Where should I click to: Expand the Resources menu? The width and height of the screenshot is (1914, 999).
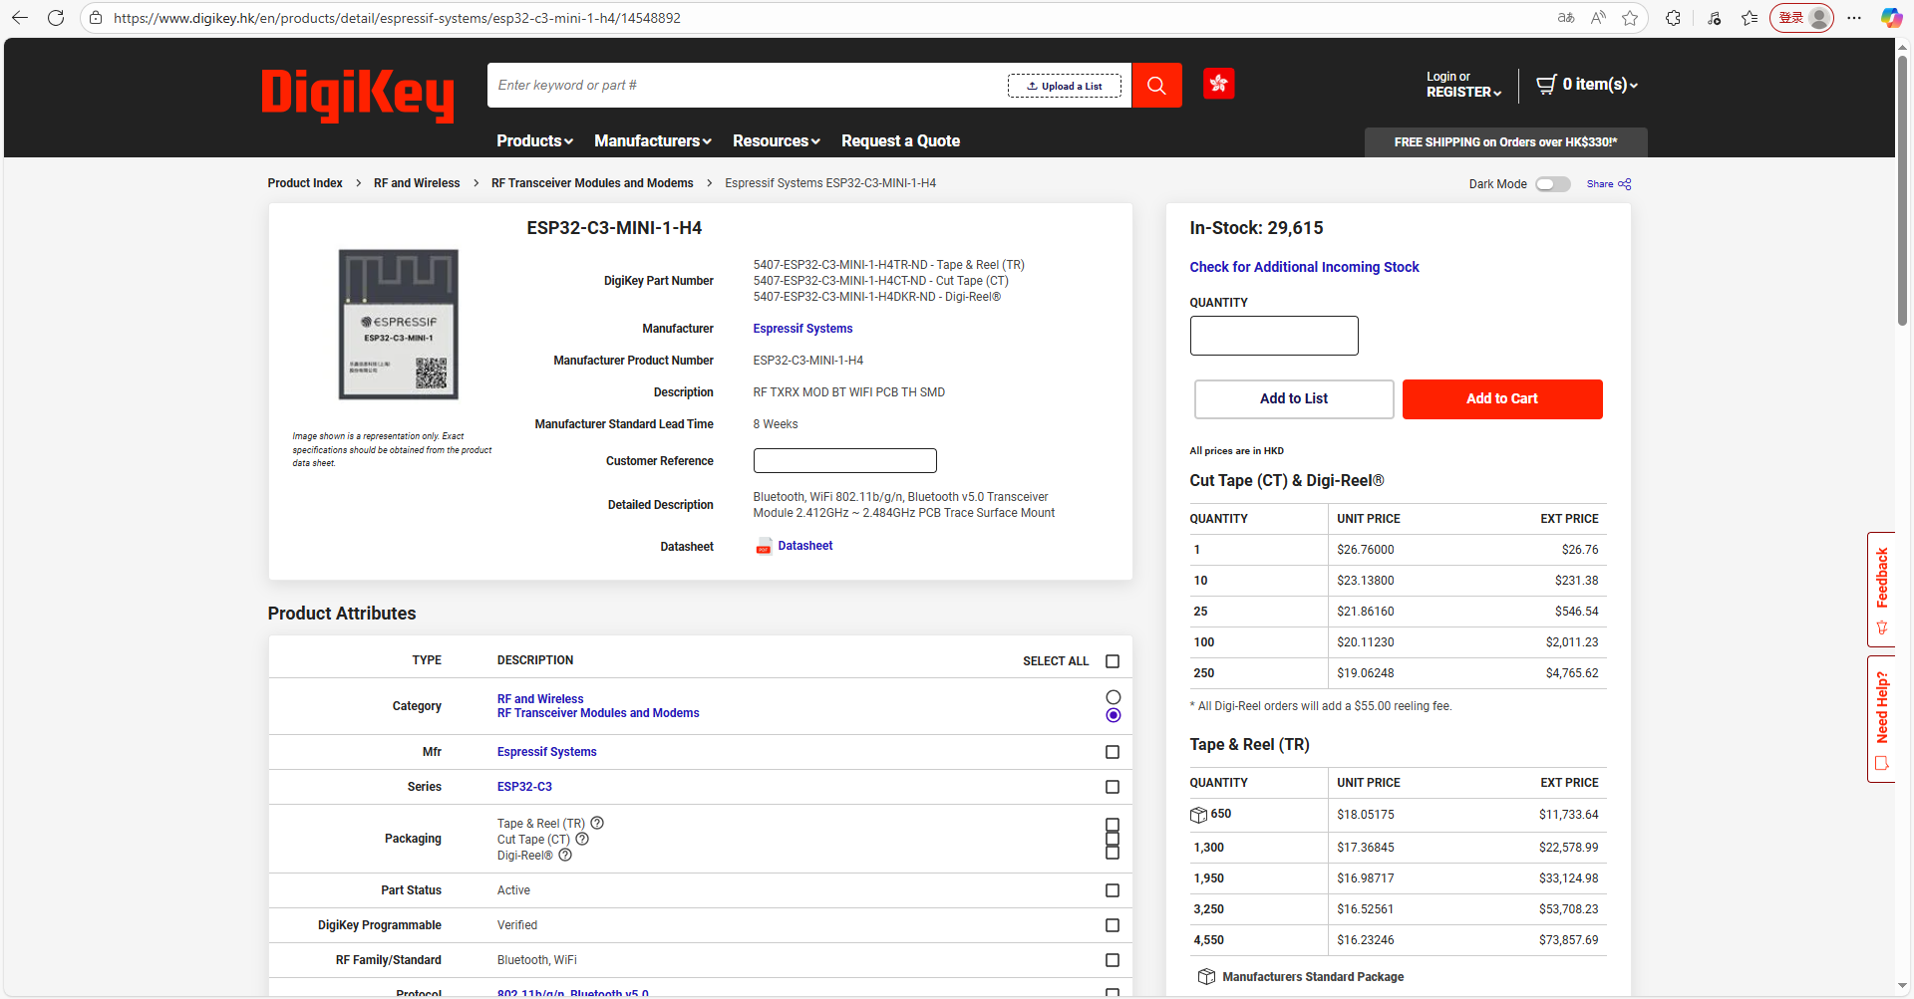[777, 141]
